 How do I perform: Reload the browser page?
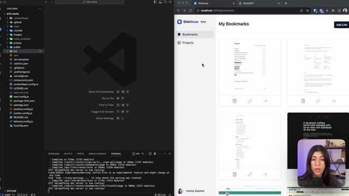tap(190, 10)
